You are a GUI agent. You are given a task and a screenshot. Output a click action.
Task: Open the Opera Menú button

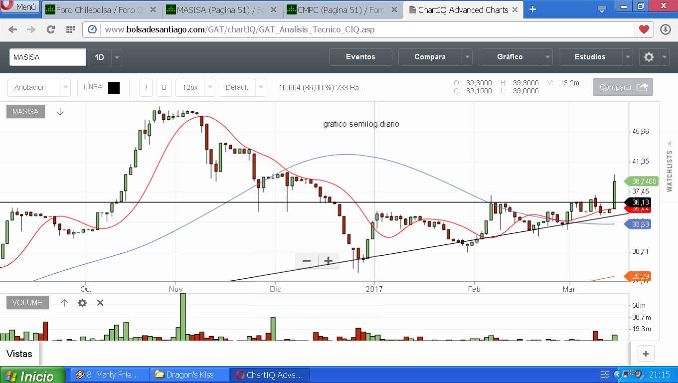[20, 7]
